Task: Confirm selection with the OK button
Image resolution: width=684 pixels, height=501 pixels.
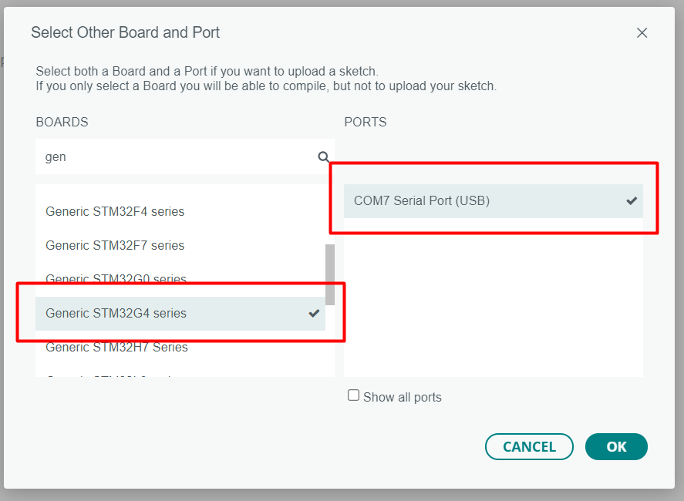Action: click(x=616, y=446)
